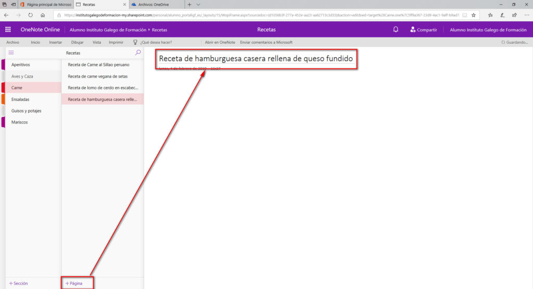
Task: Add a new section with + Sección
Action: [18, 283]
